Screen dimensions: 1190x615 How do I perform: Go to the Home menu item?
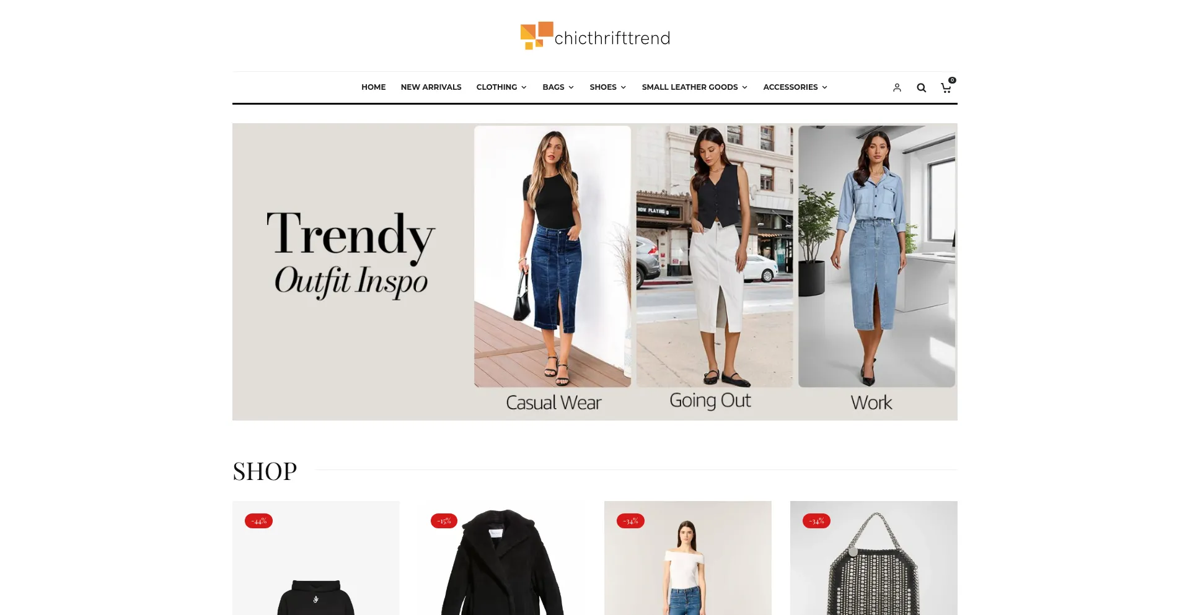click(x=374, y=87)
